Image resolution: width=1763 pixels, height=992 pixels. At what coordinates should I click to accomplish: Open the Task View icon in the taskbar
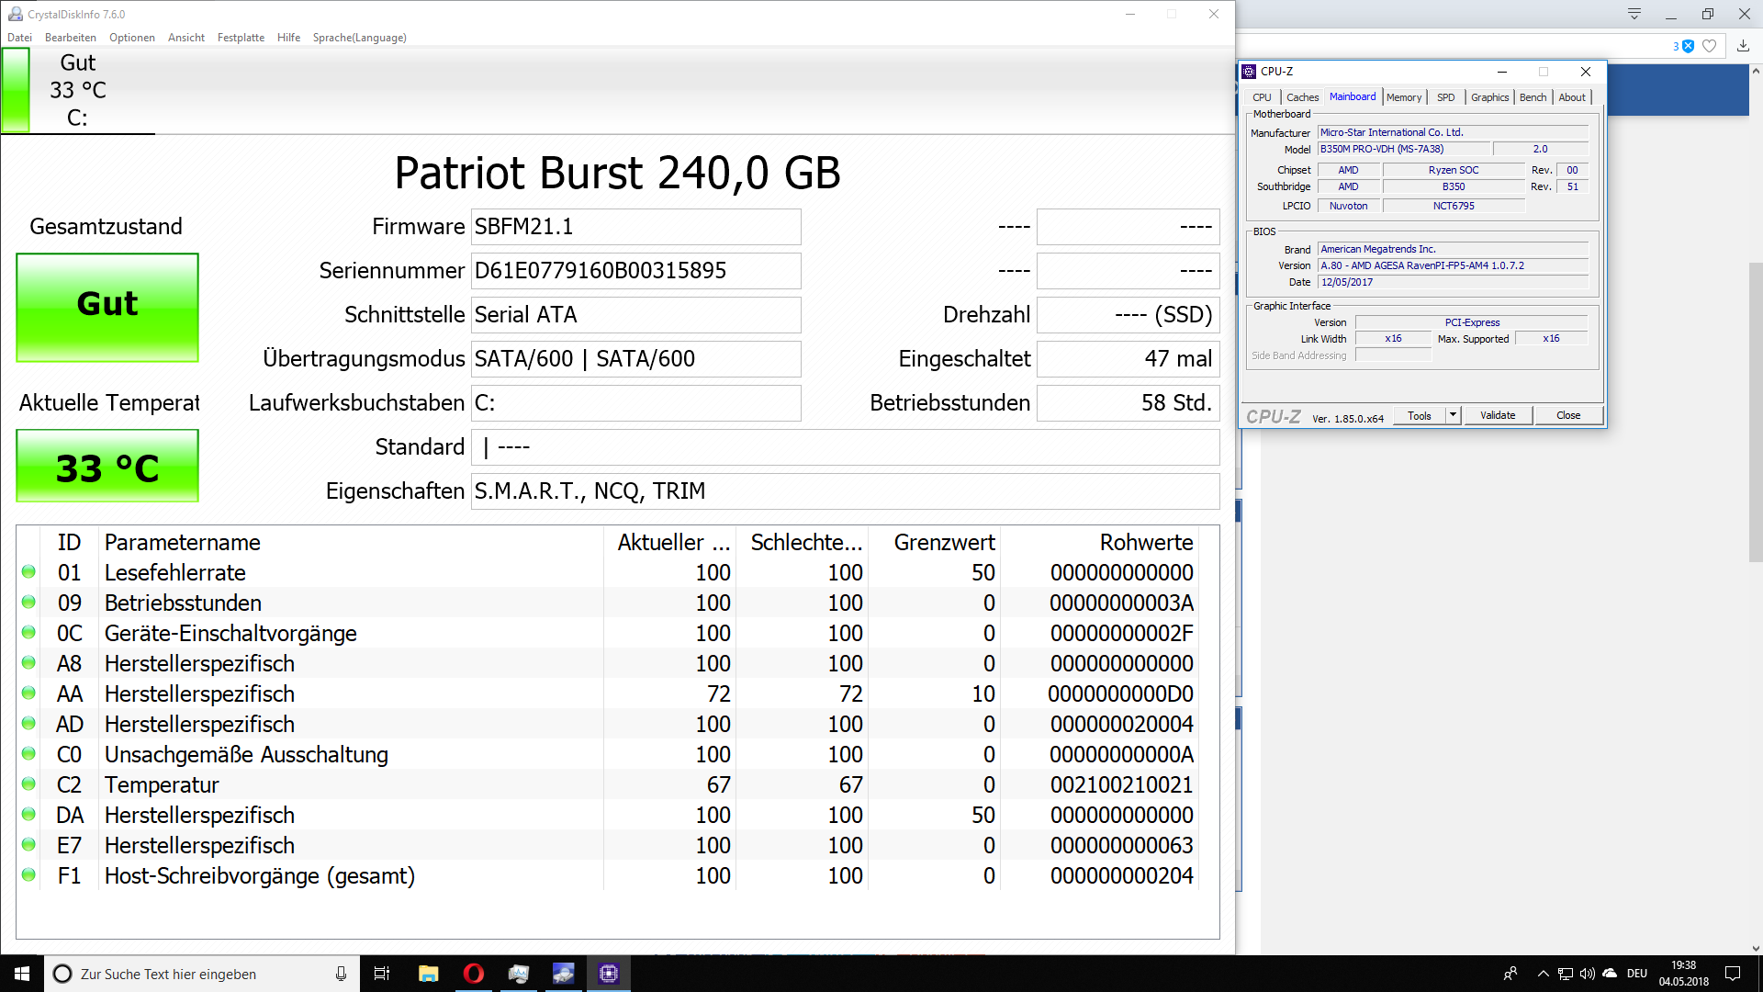(382, 974)
